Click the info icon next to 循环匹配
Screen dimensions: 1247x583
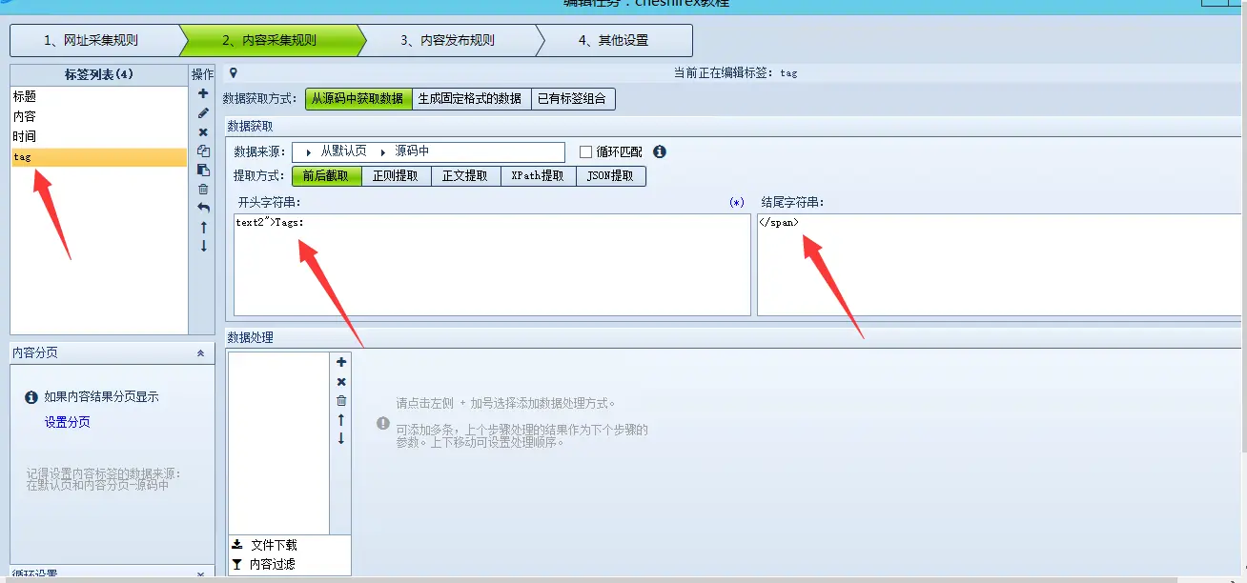(659, 151)
